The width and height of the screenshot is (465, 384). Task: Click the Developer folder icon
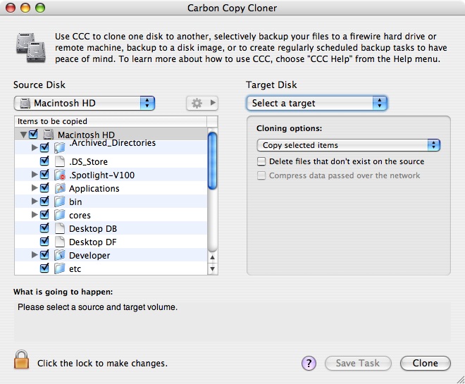coord(60,255)
